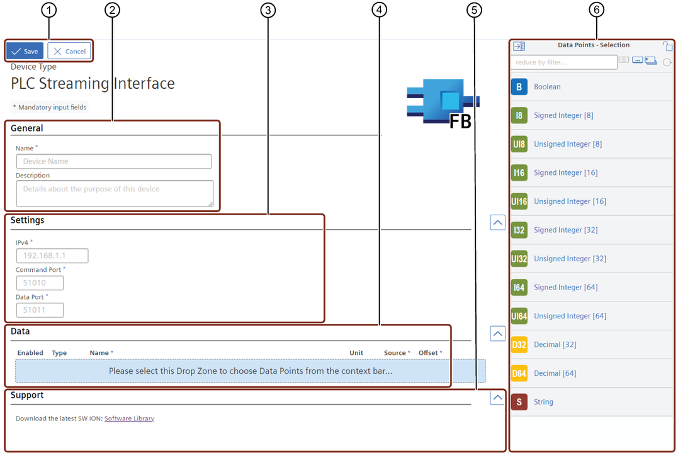
Task: Choose Signed Integer [8] label
Action: click(x=563, y=115)
